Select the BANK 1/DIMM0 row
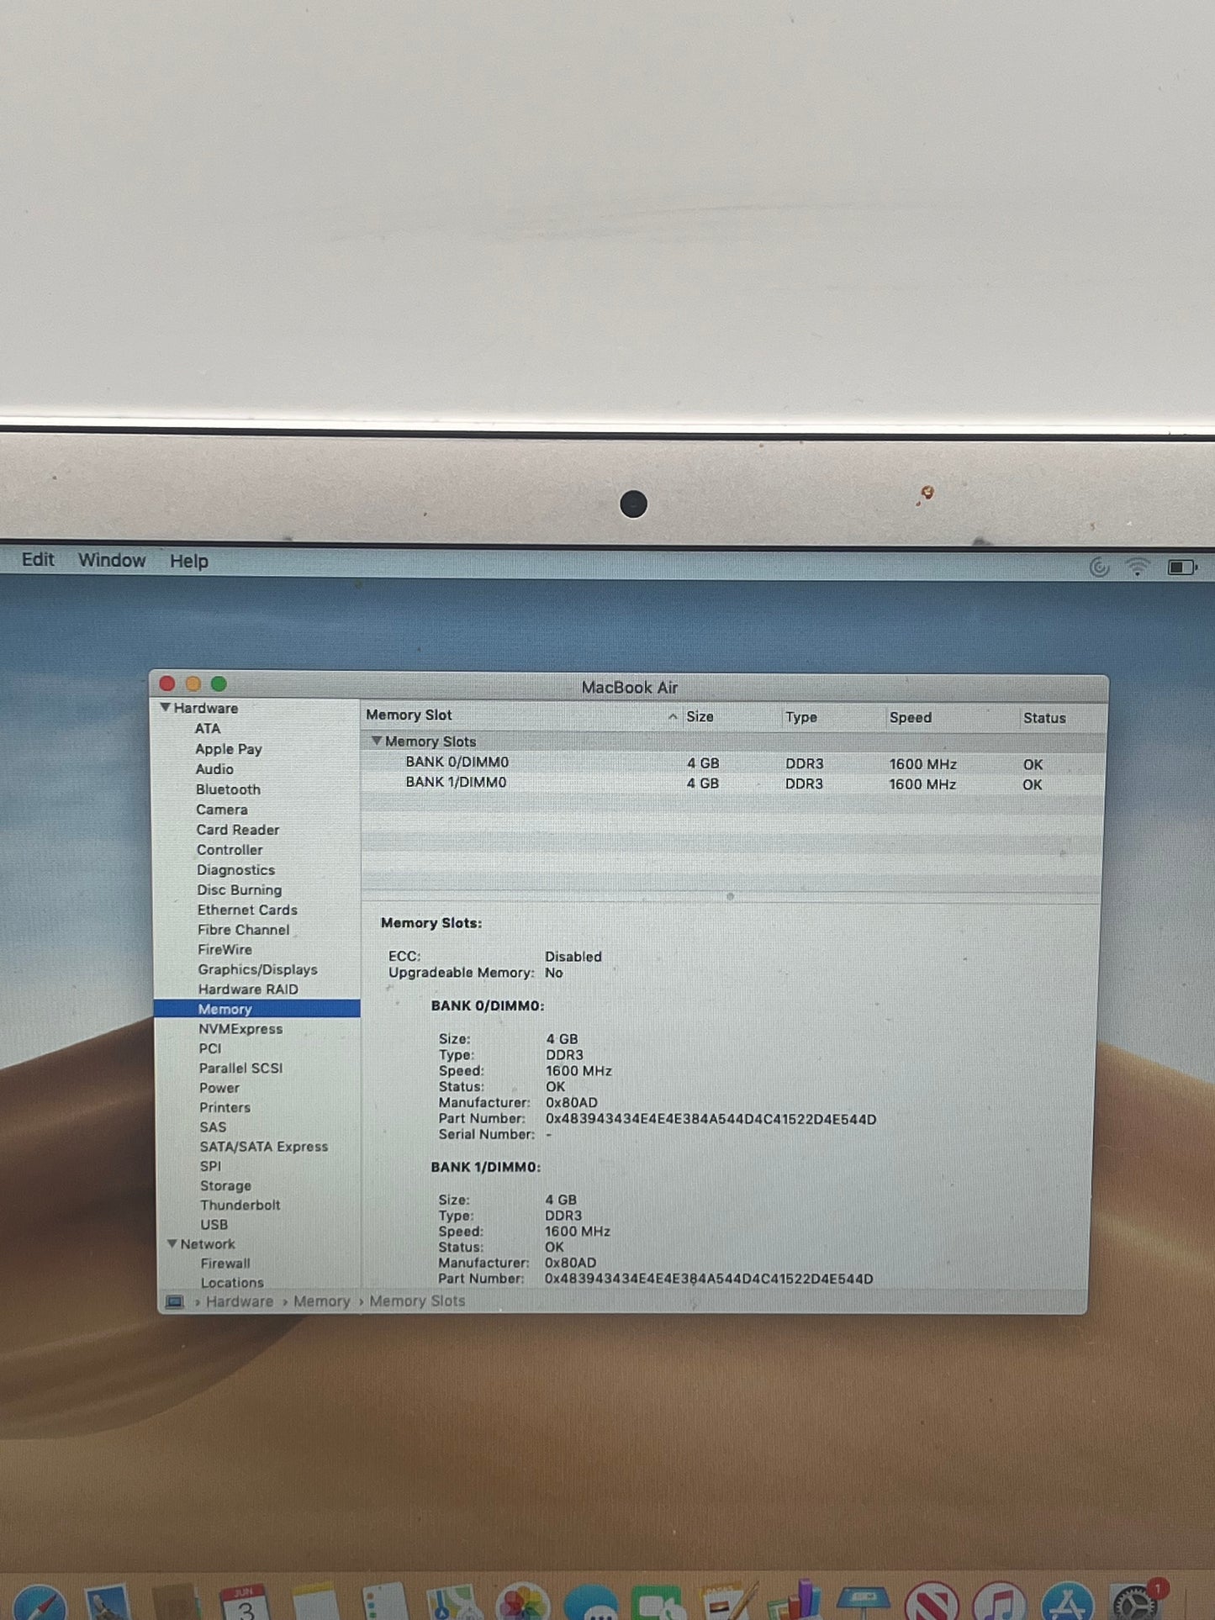 pyautogui.click(x=732, y=783)
